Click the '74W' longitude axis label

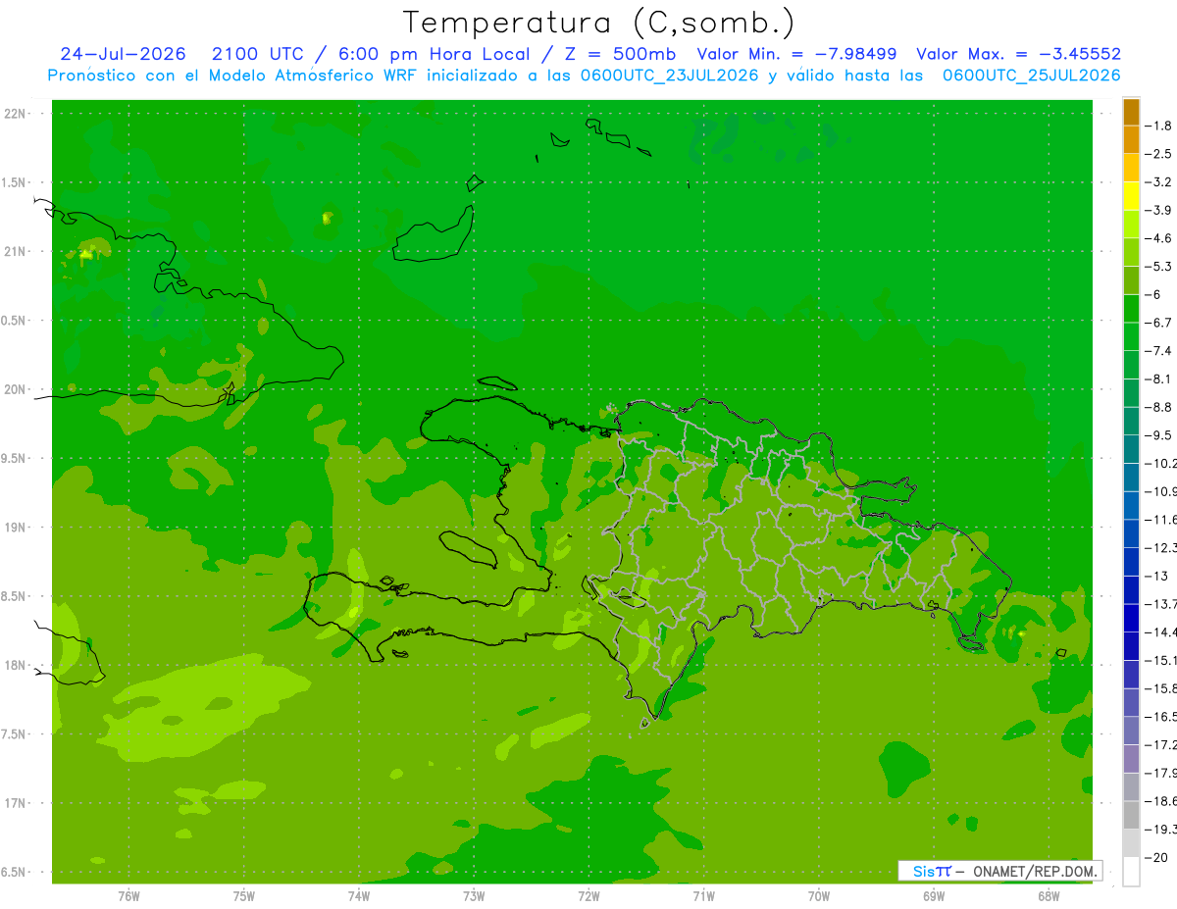pyautogui.click(x=359, y=896)
